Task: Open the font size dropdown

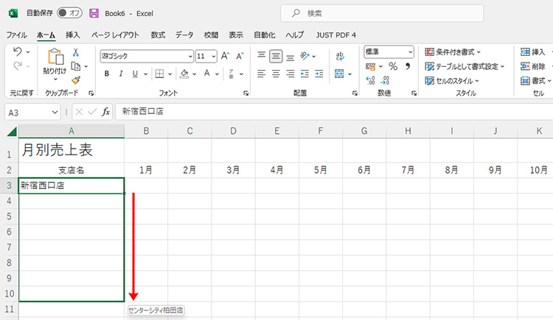Action: coord(214,56)
